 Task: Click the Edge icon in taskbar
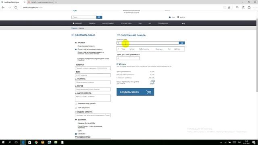point(23,142)
